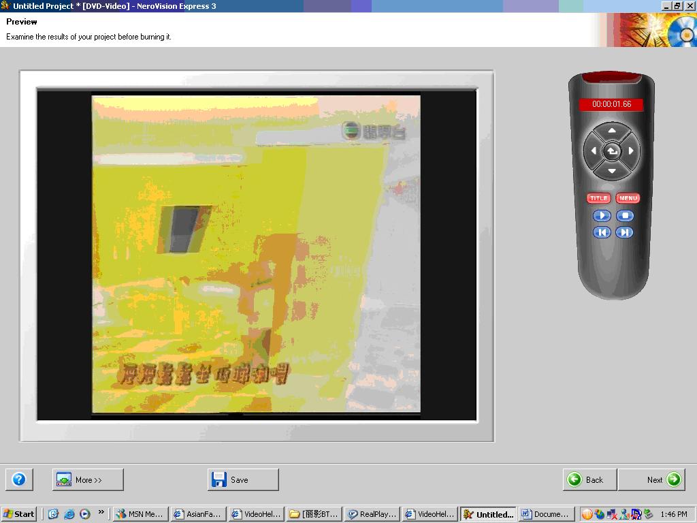Switch to the AsianFa... taskbar window
The width and height of the screenshot is (697, 523).
pos(199,514)
